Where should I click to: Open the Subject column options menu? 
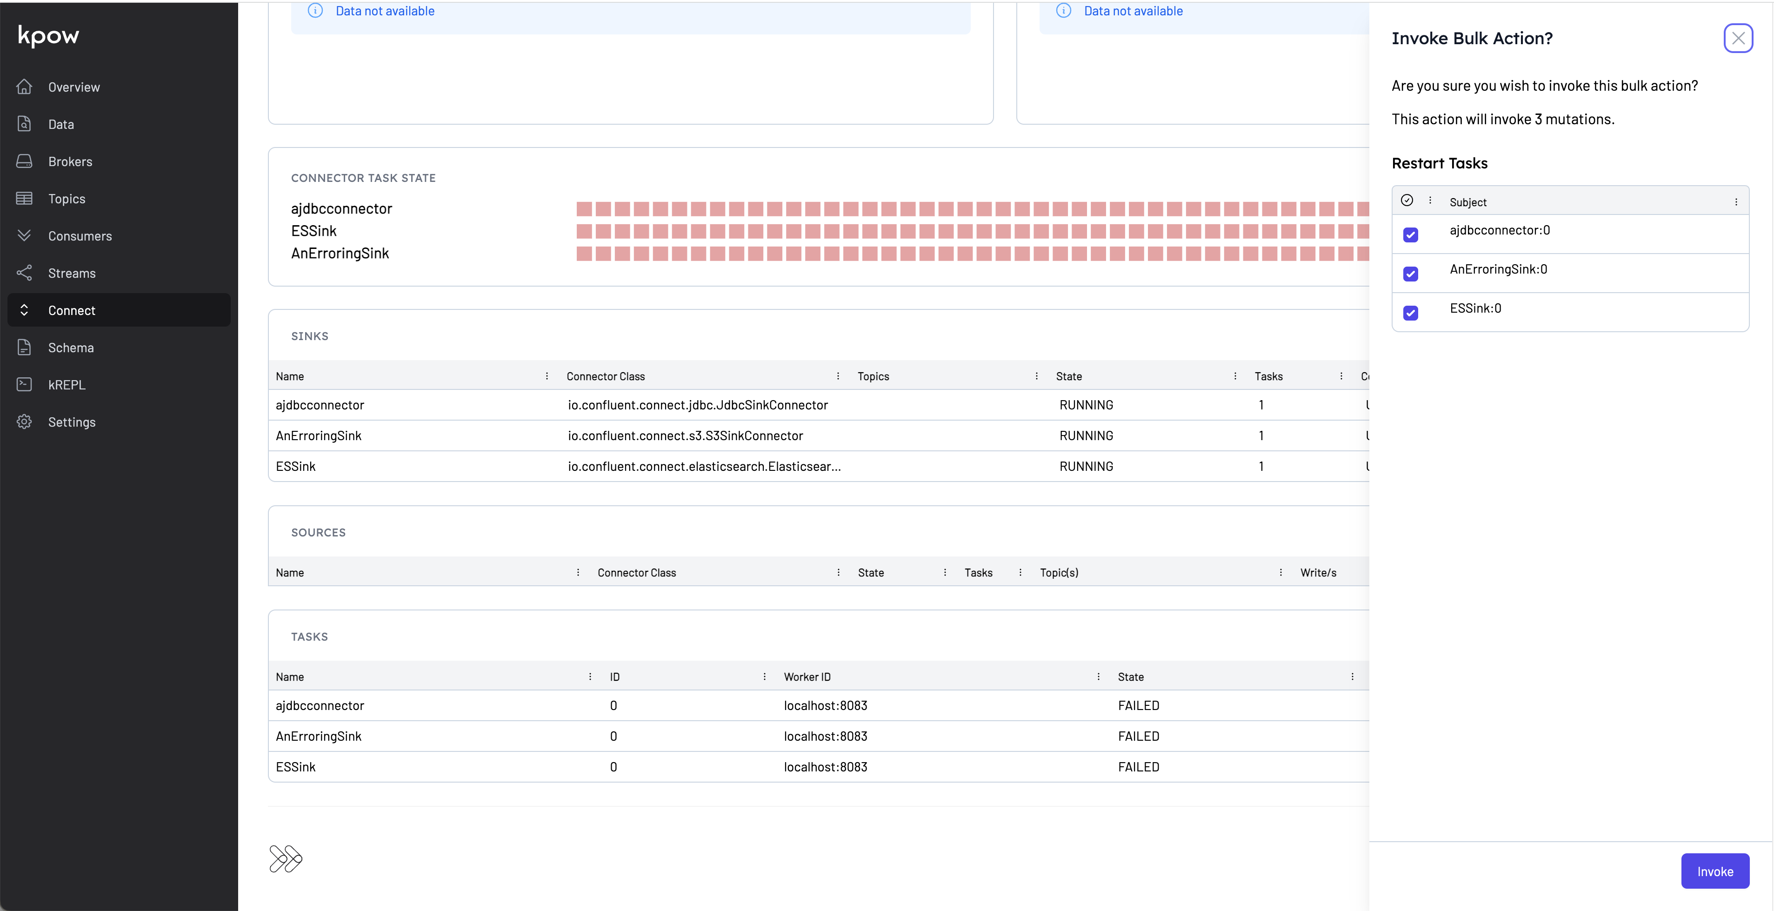click(x=1736, y=201)
